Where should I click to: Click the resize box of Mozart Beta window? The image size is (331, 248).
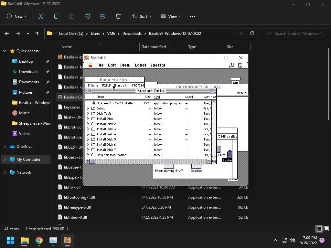coord(214,161)
